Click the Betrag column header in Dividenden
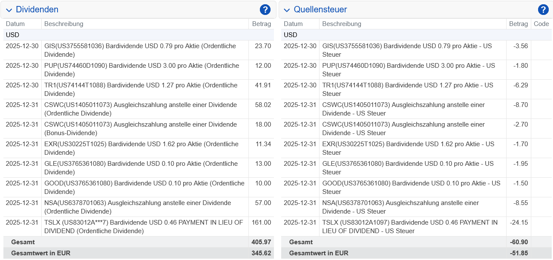553x260 pixels. point(261,24)
